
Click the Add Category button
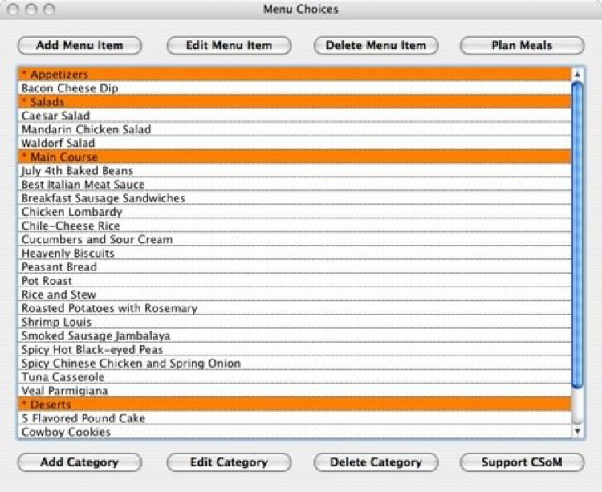point(79,462)
